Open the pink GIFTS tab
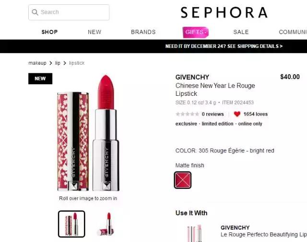Viewport: 307px width, 242px height. [x=195, y=32]
